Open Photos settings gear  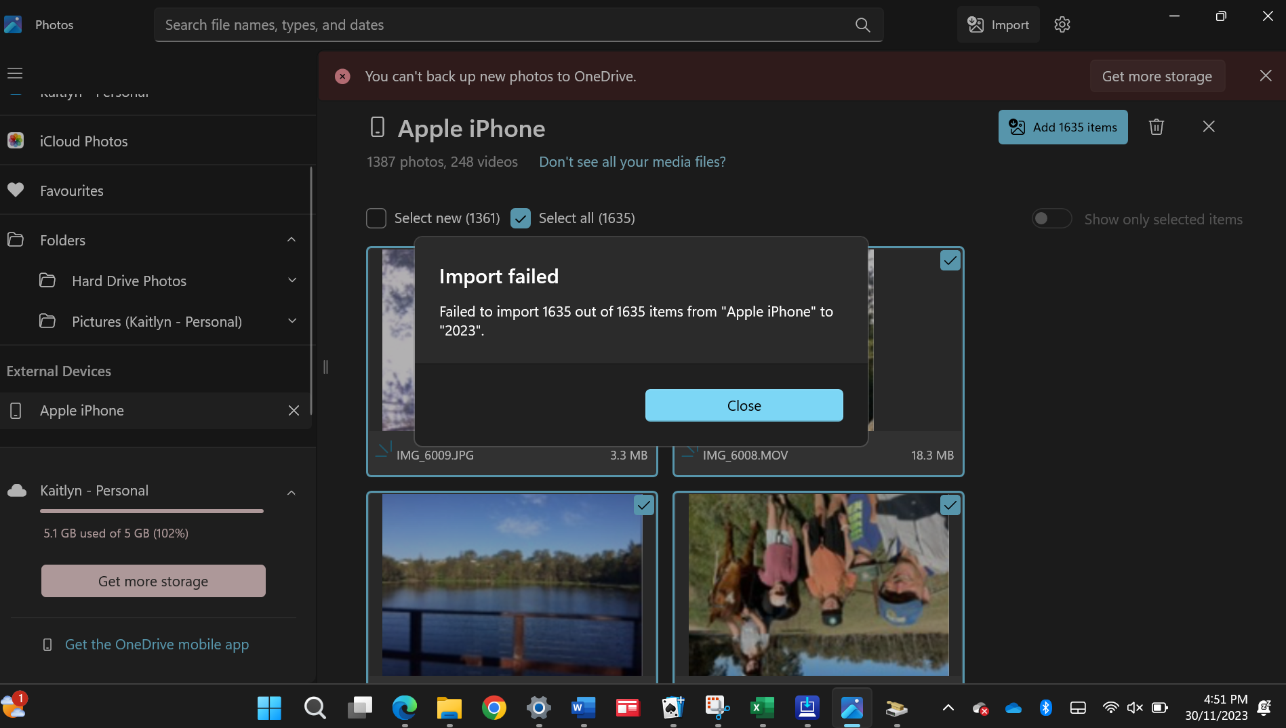1062,24
